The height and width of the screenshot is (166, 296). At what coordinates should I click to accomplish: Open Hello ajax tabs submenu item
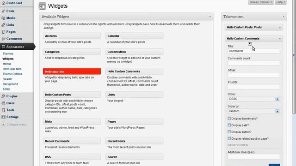click(12, 69)
